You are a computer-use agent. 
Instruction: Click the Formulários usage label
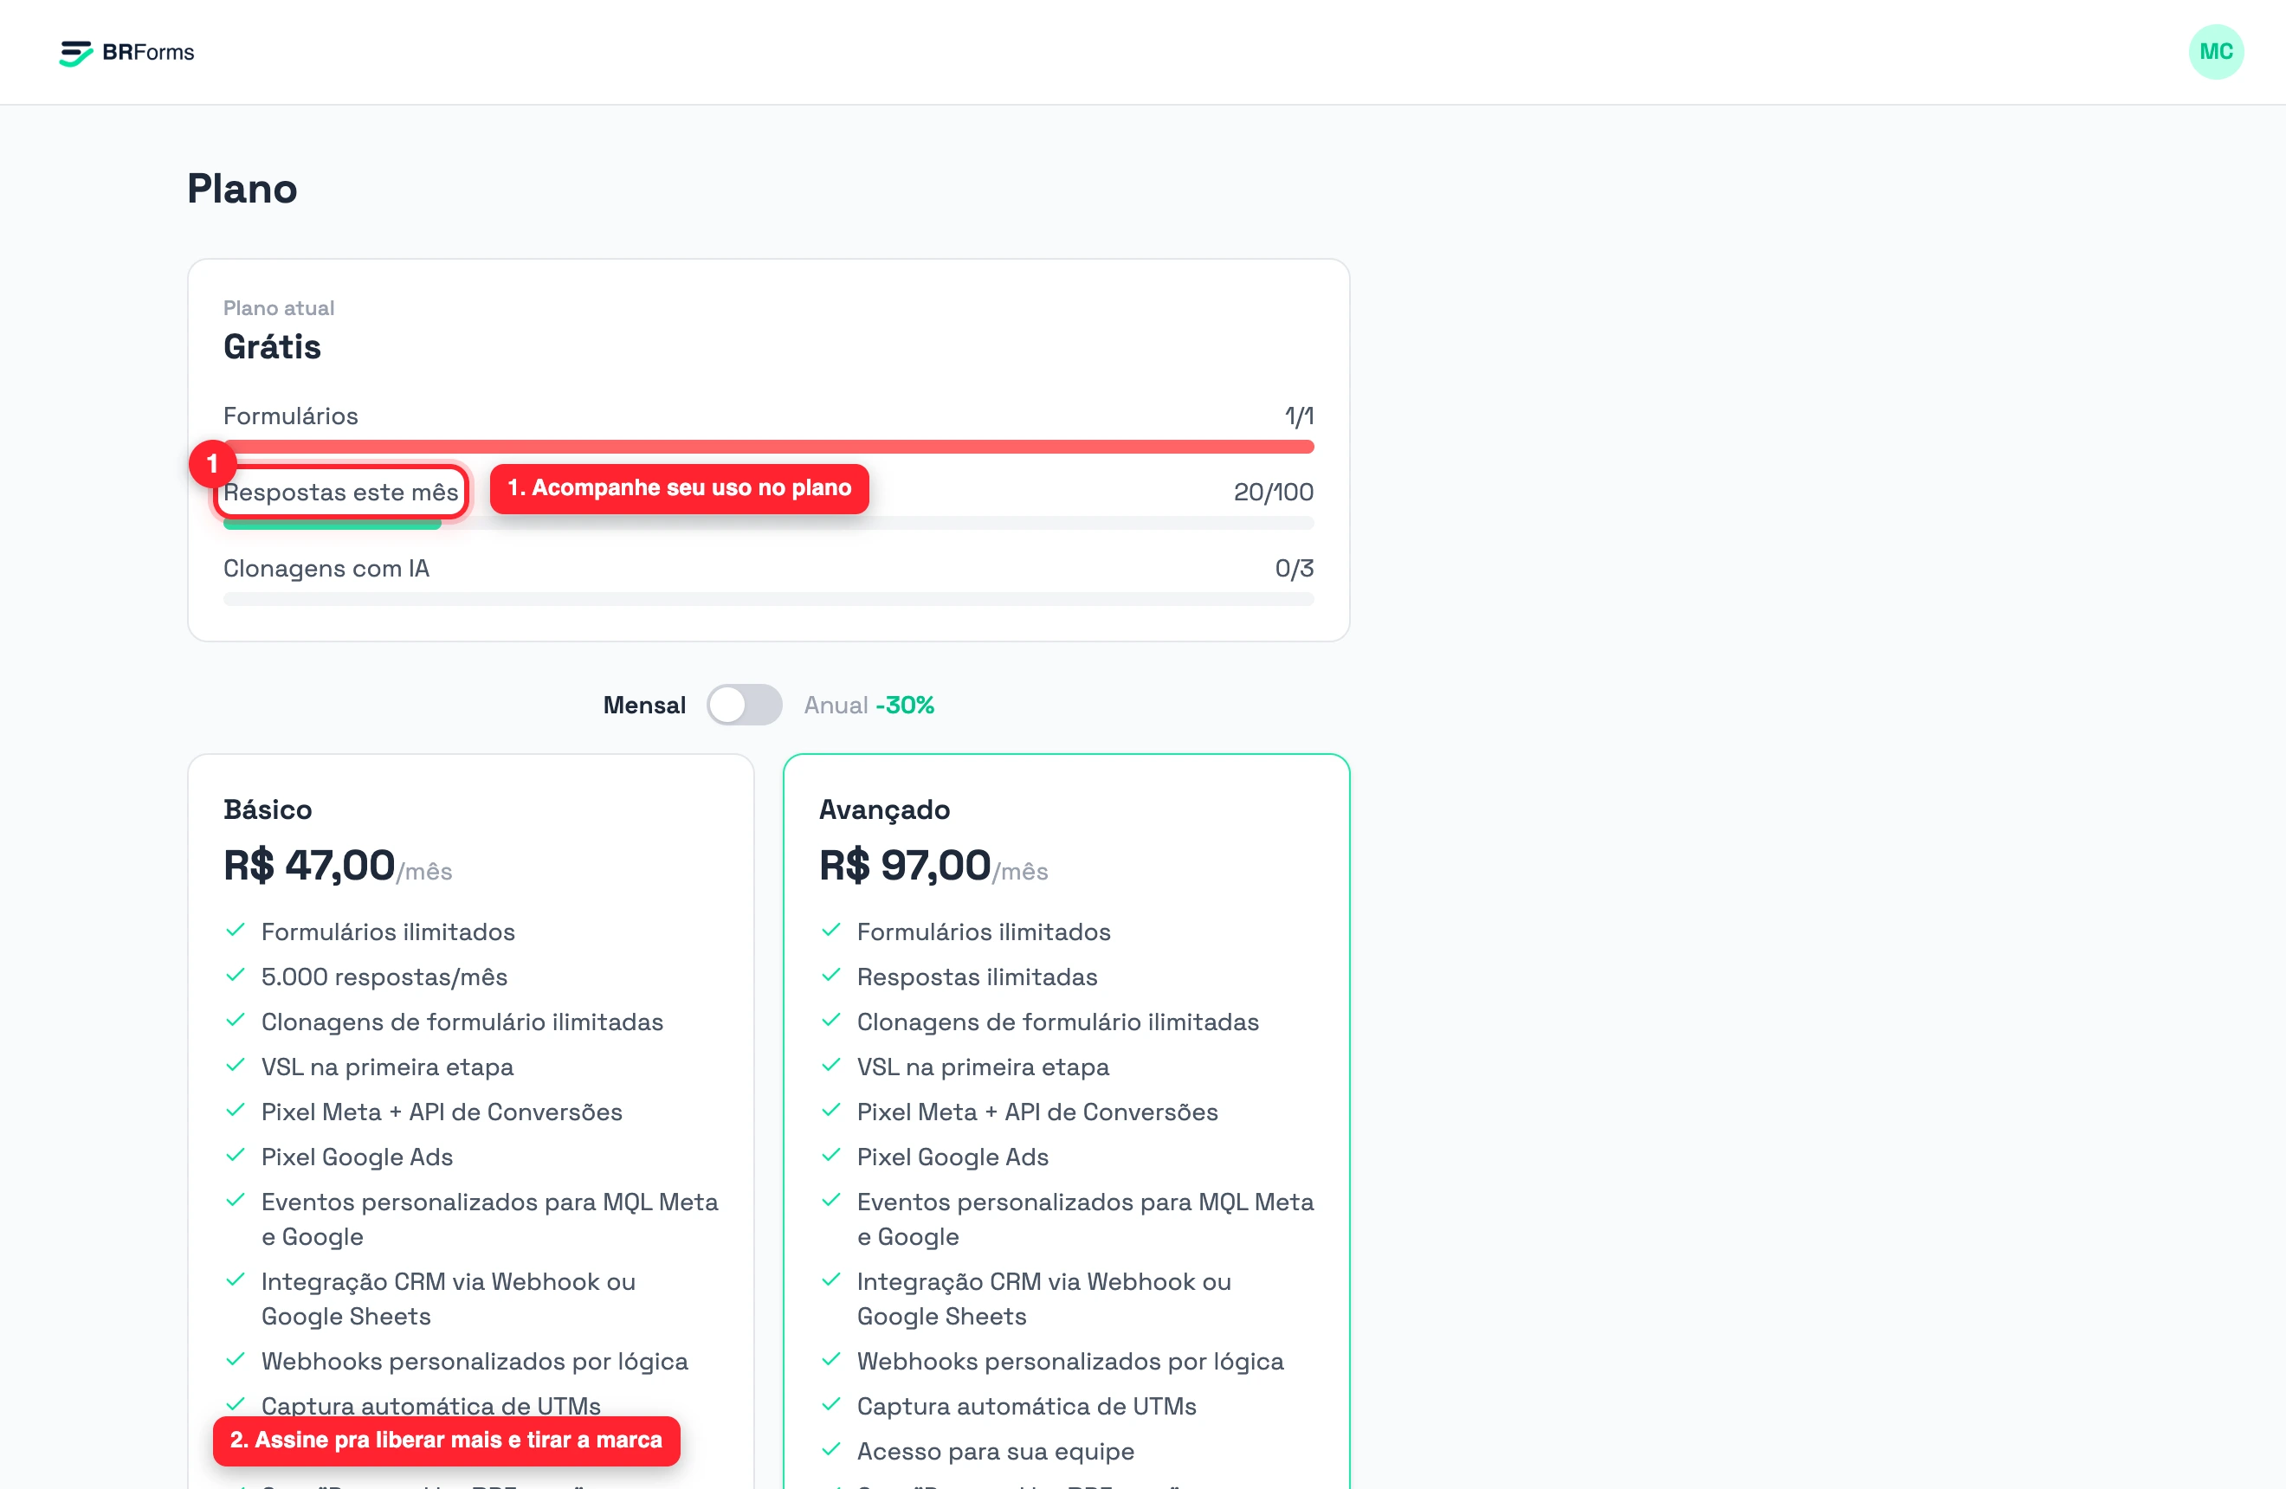tap(290, 416)
